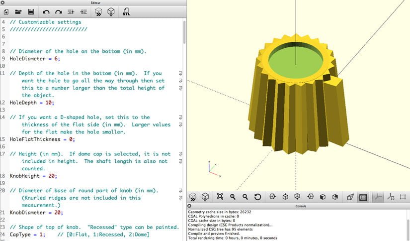Place cursor on 'CapType = 1;' statement
Viewport: 410px width, 241px height.
pos(27,235)
